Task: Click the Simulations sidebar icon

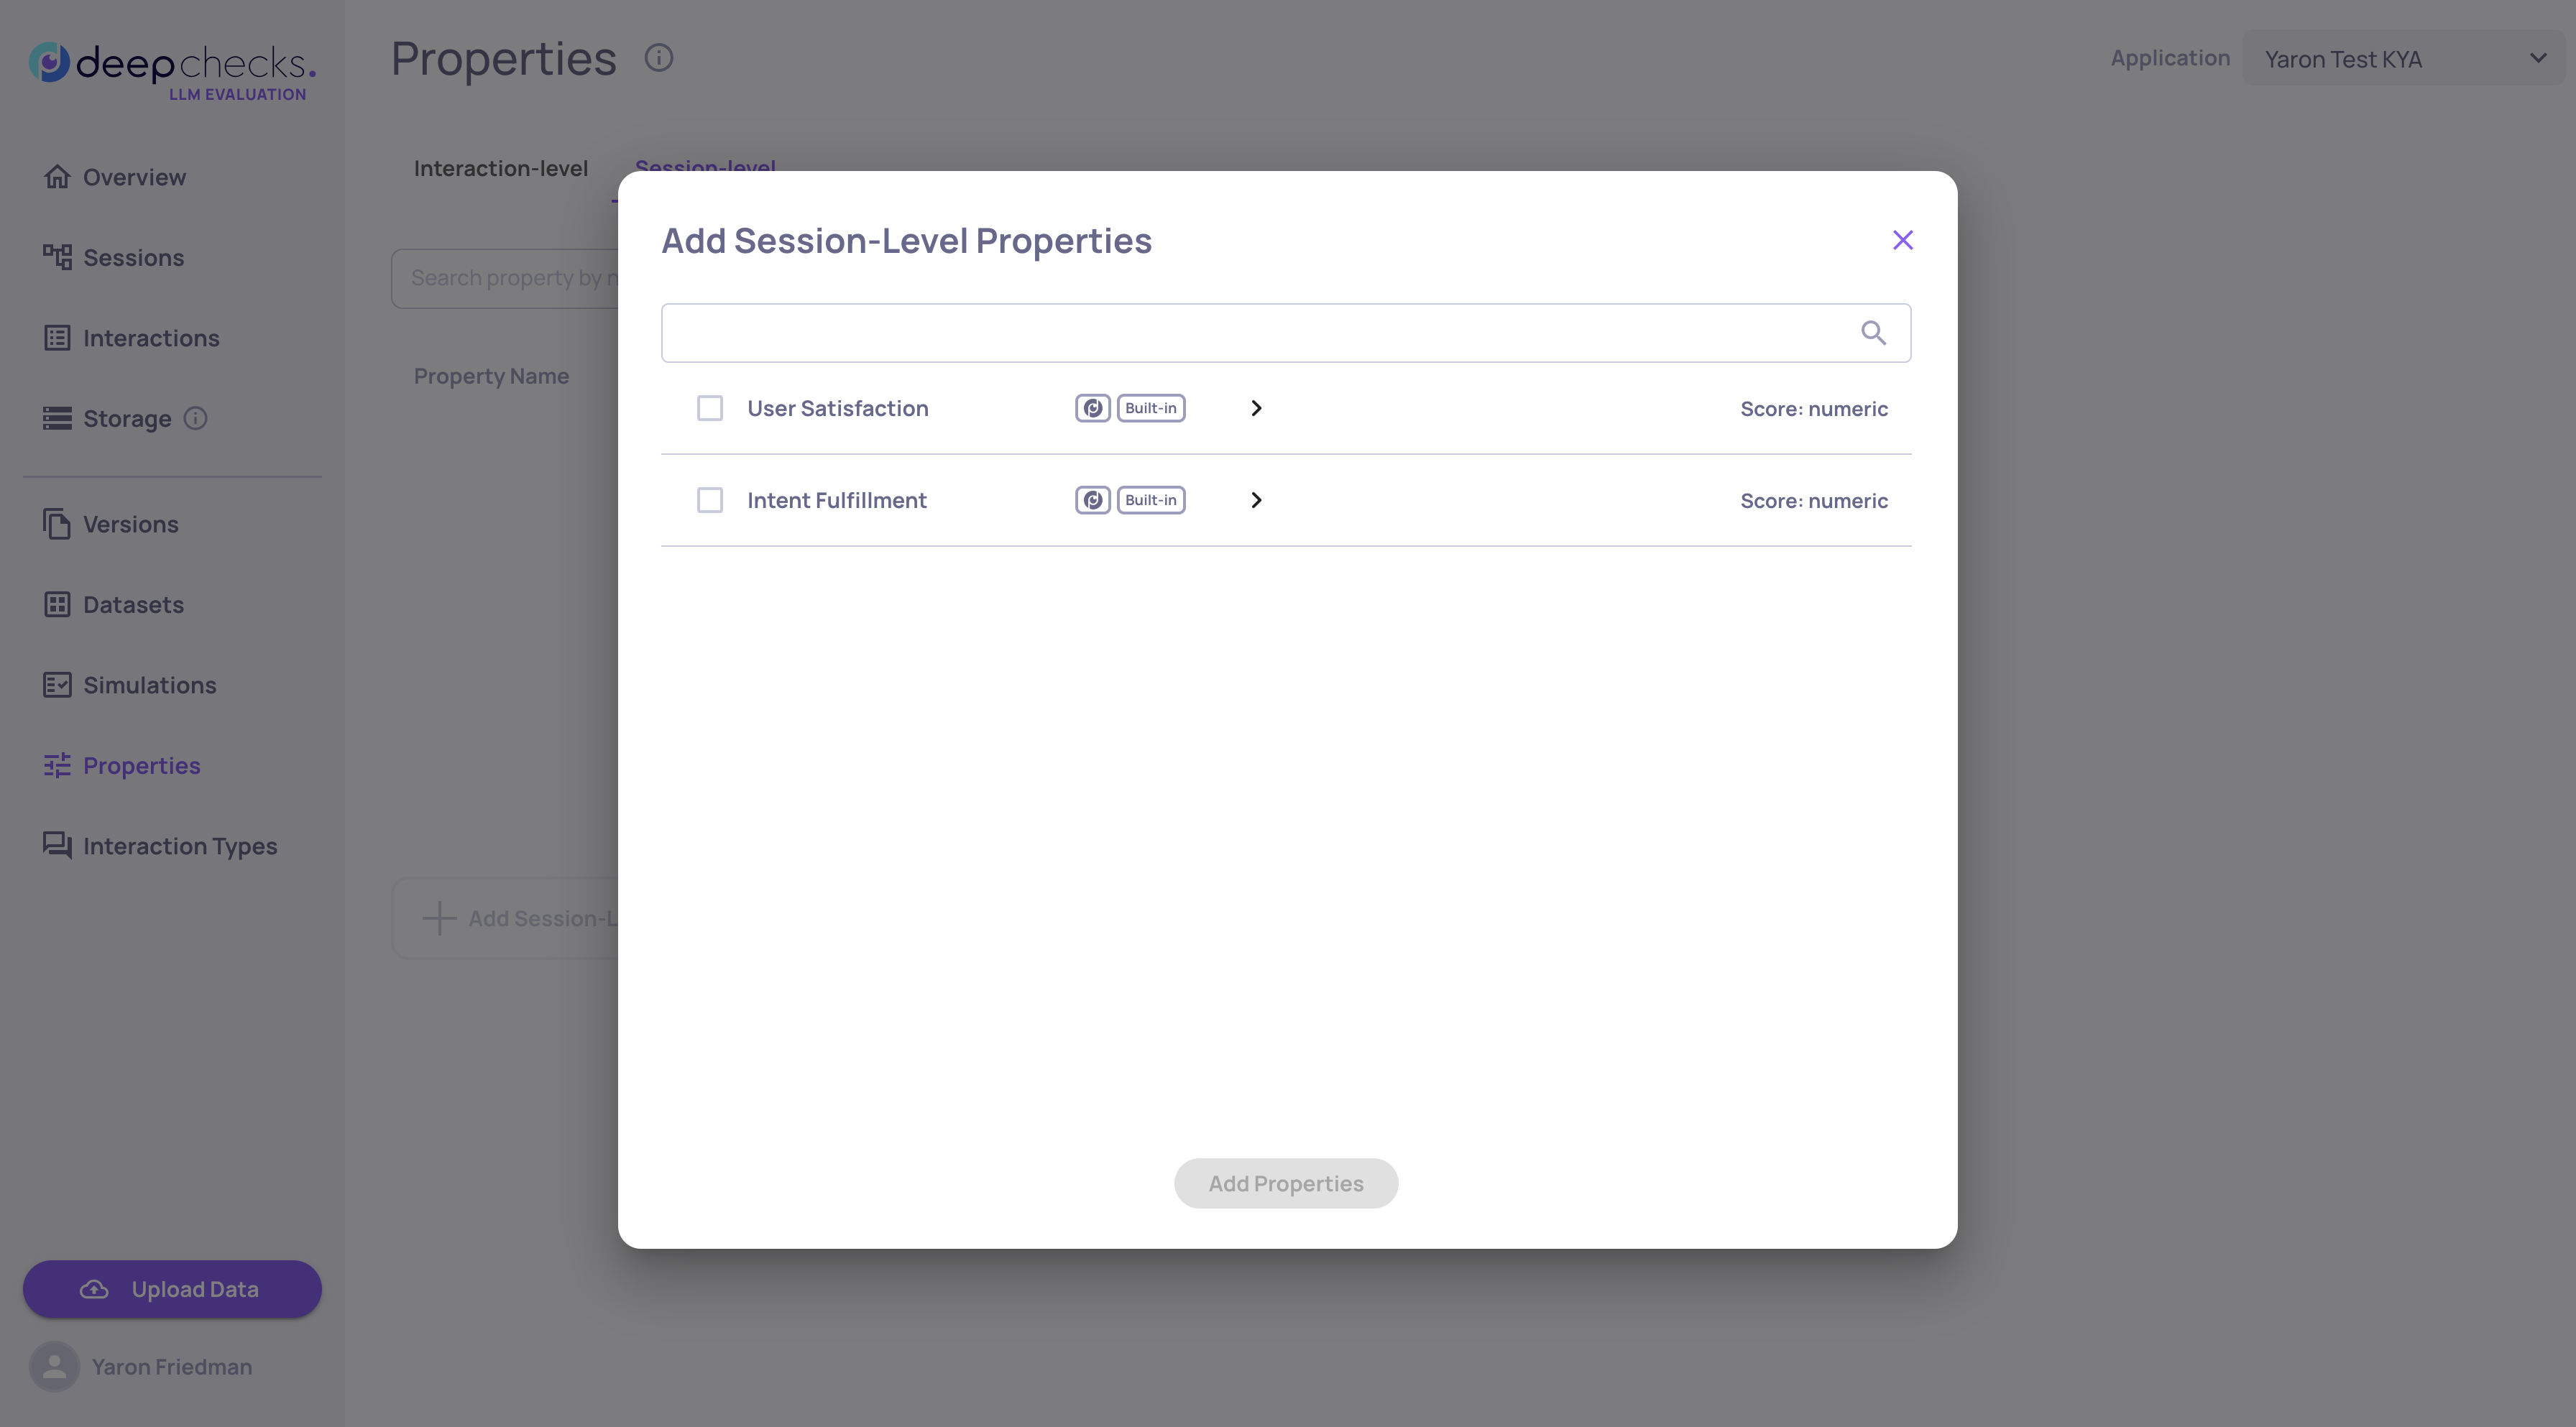Action: coord(57,685)
